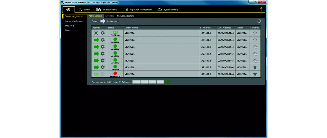Add sensor 192.168.0.4 to favorites

(x=255, y=54)
